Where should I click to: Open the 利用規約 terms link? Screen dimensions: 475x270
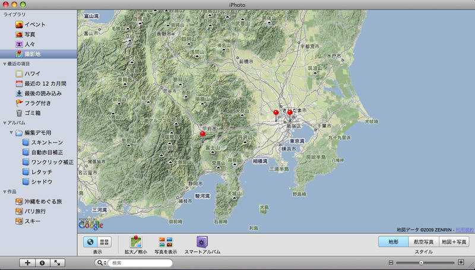tap(465, 230)
